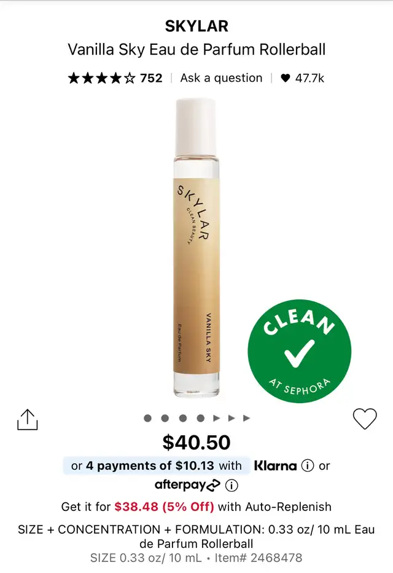Image resolution: width=393 pixels, height=573 pixels.
Task: Open the Klarna info icon
Action: click(308, 465)
